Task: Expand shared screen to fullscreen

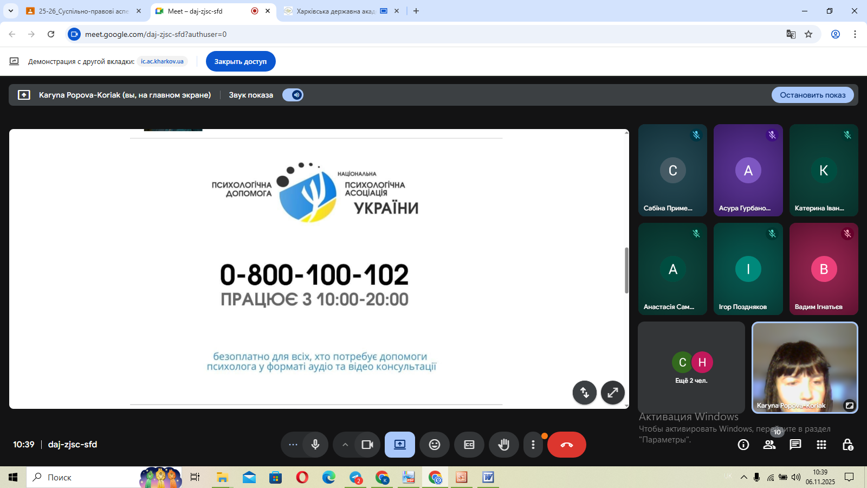Action: click(613, 393)
